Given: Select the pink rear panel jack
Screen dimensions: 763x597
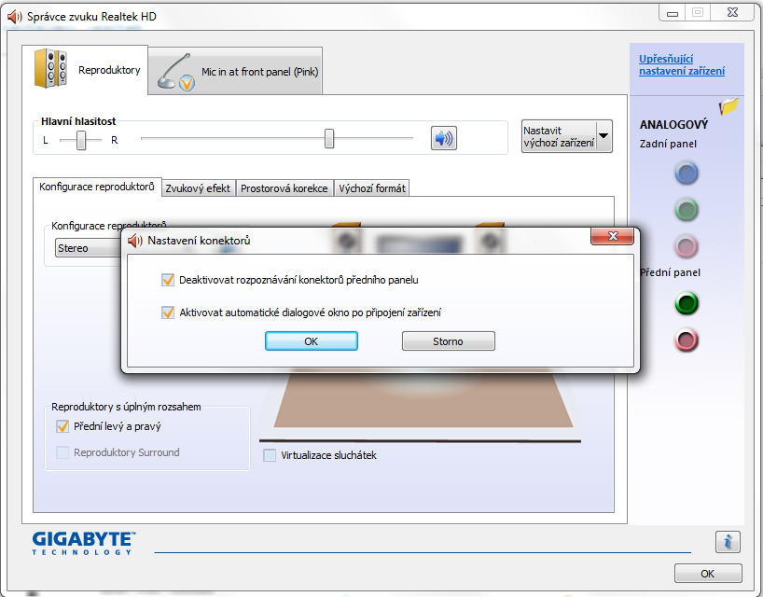Looking at the screenshot, I should pos(687,246).
